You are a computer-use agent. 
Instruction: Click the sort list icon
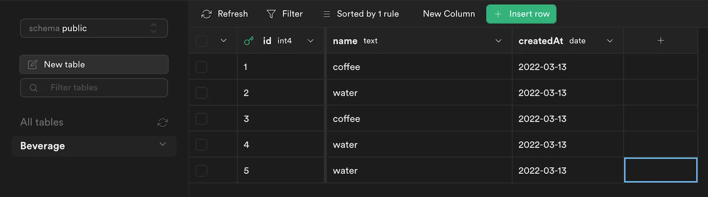pos(326,14)
